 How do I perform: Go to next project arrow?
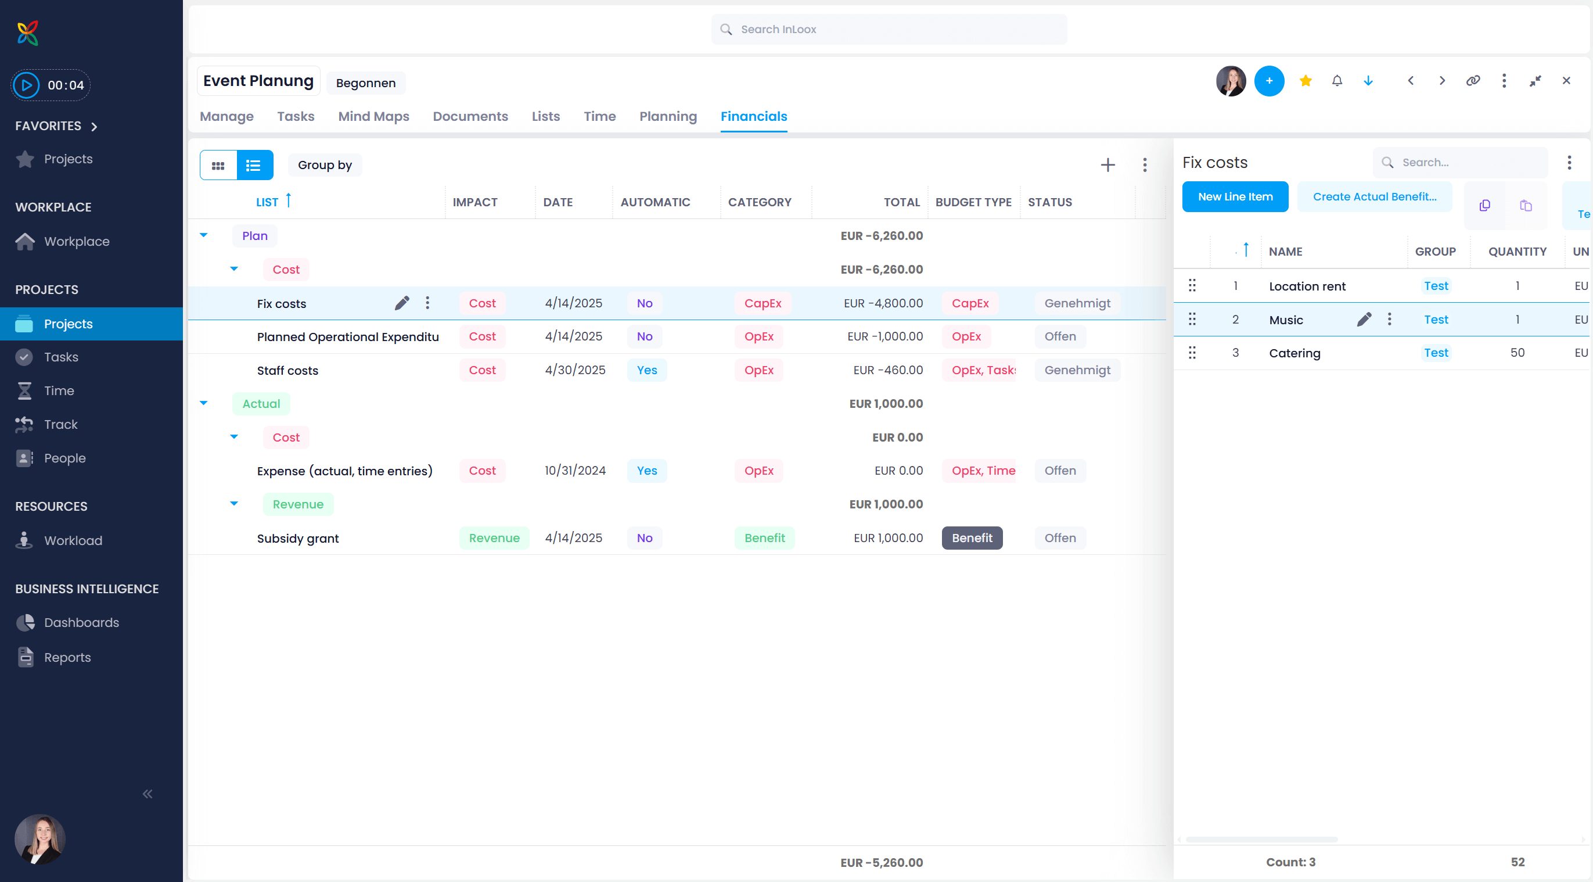click(1442, 81)
